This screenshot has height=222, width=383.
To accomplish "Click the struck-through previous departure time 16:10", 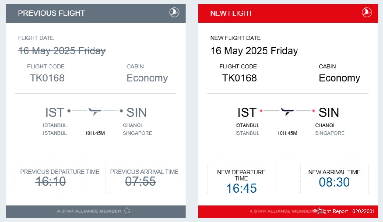I will coord(50,182).
